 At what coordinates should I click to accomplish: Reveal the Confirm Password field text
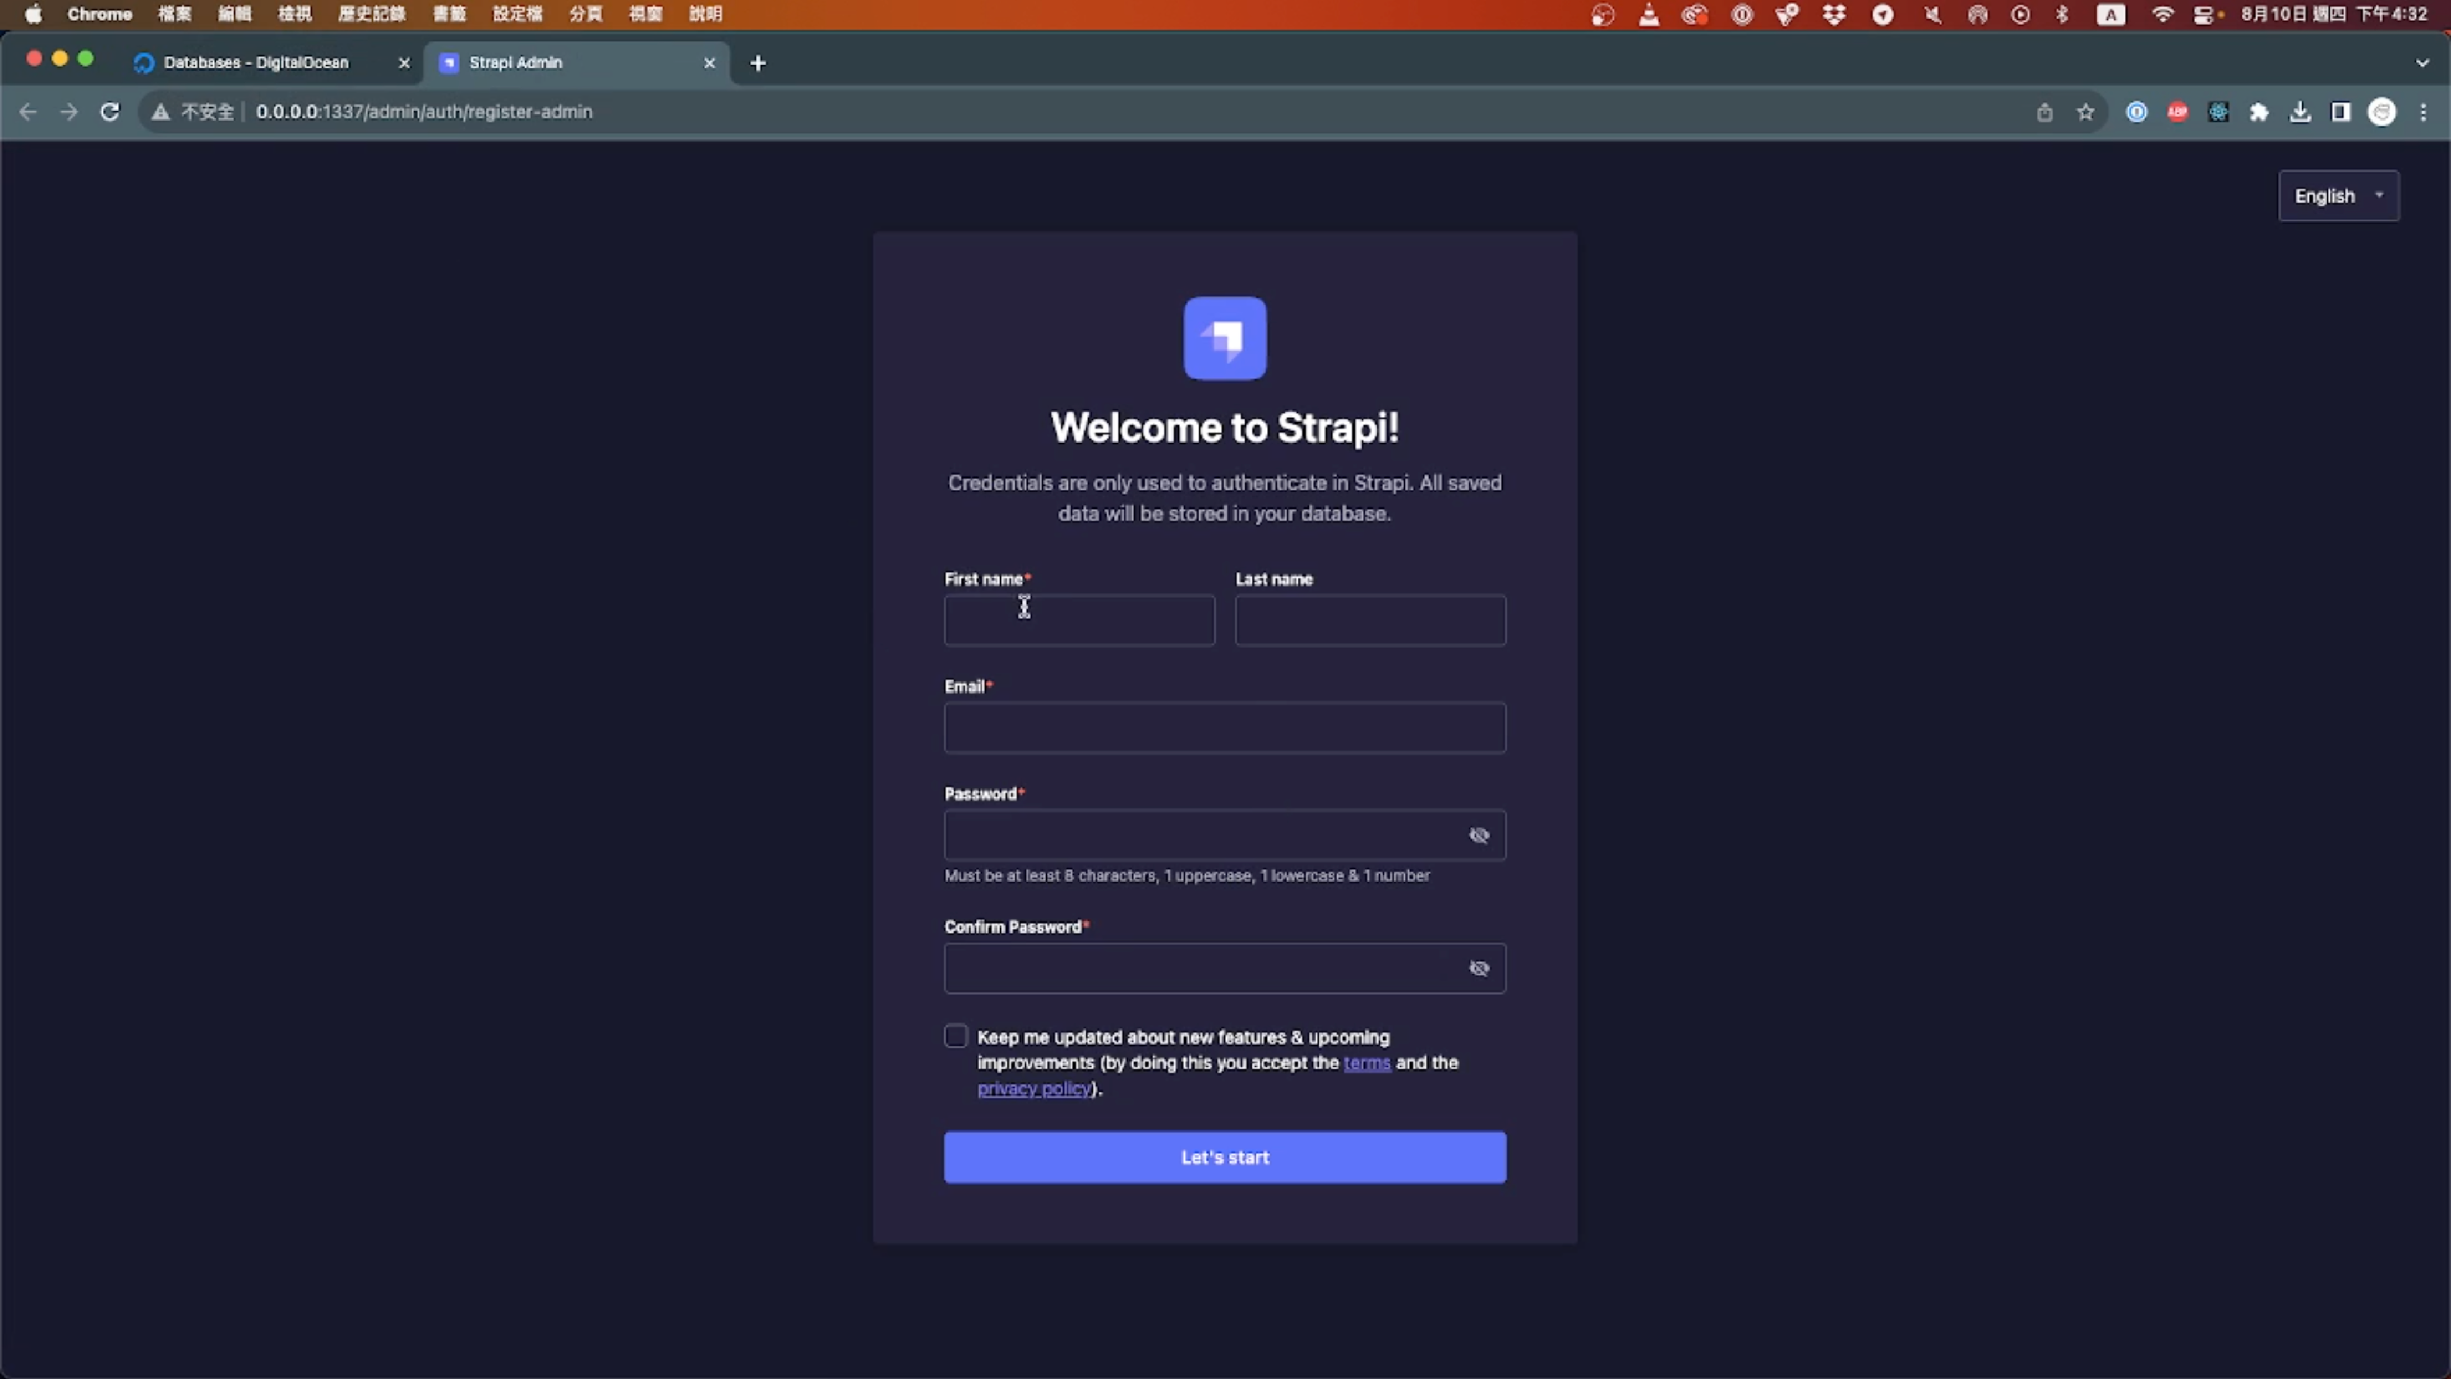point(1480,968)
